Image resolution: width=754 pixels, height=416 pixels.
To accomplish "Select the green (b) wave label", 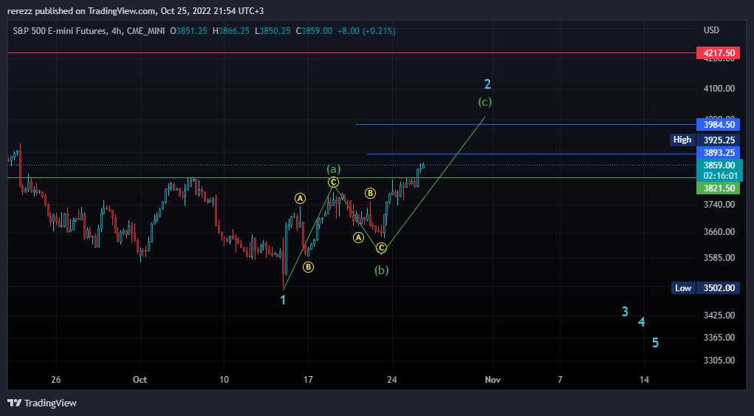I will 381,270.
